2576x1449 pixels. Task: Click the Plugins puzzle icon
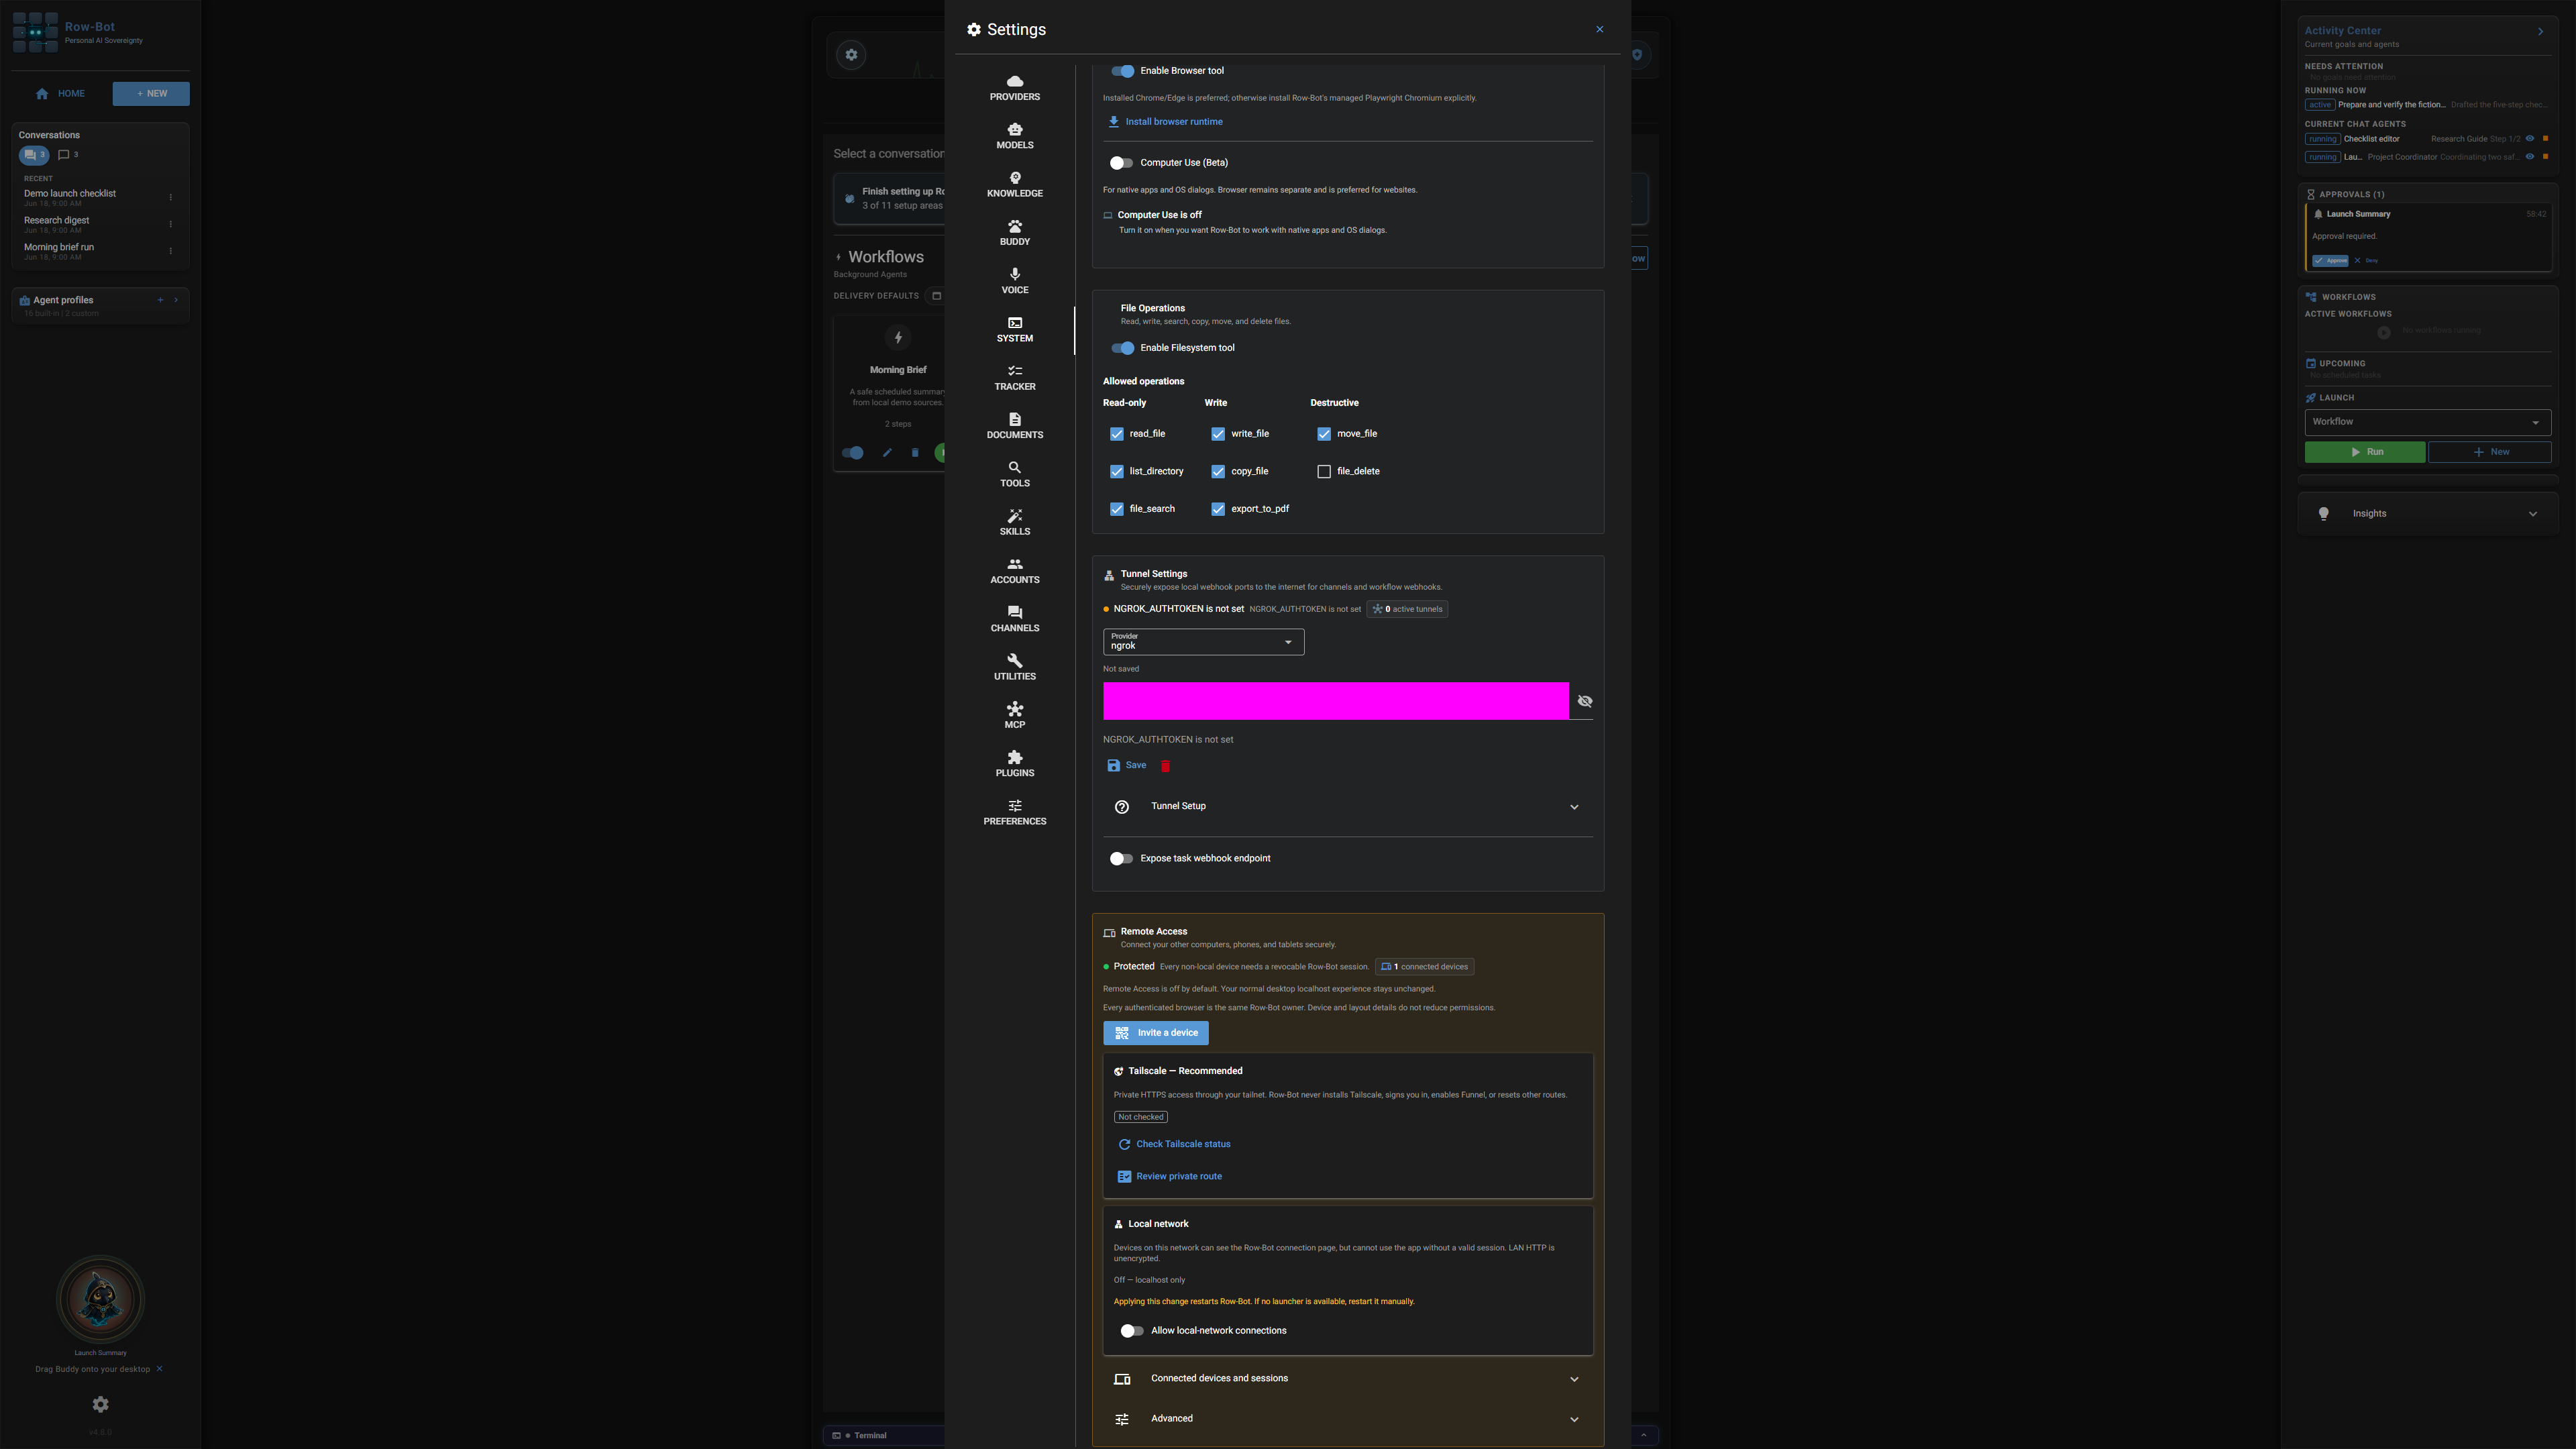point(1014,757)
